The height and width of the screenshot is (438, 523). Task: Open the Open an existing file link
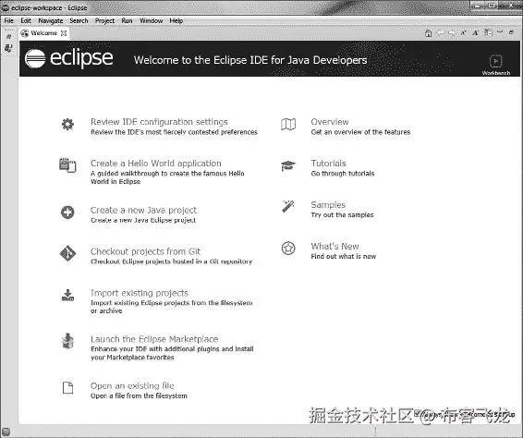(x=132, y=385)
